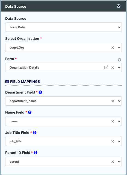Expand the Select Organization dropdown arrow
Image resolution: width=127 pixels, height=175 pixels.
click(x=119, y=47)
